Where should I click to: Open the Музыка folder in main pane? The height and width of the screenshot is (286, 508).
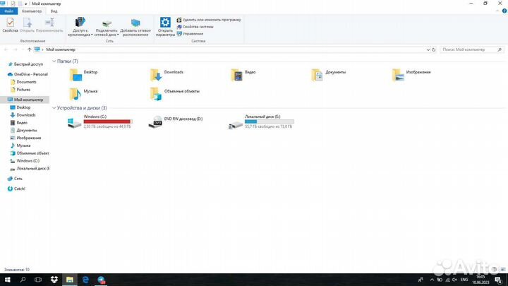point(75,92)
